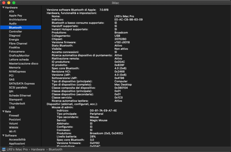Image resolution: width=231 pixels, height=152 pixels.
Task: Click the 'Dispositivi (abbinati, configurati, ecc.):' heading
Action: pyautogui.click(x=72, y=104)
